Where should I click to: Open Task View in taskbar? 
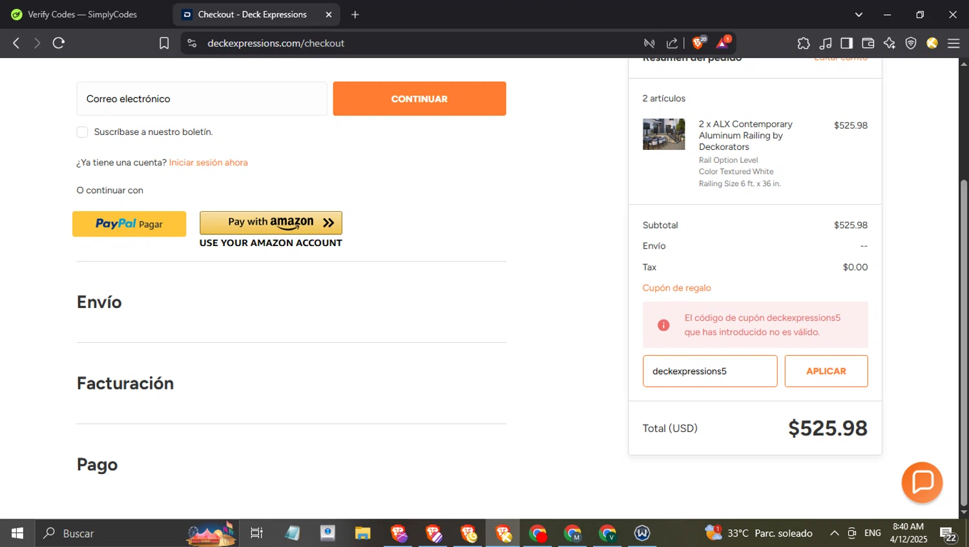point(256,533)
